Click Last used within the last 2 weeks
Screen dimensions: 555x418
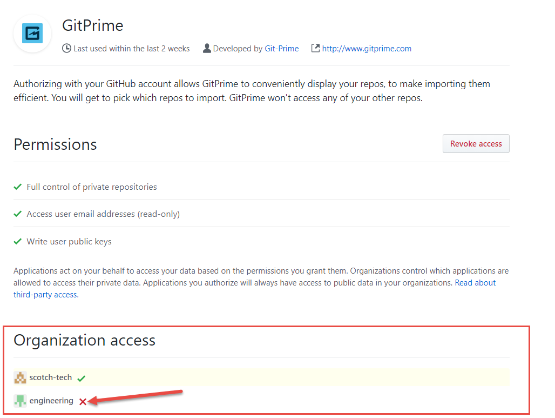(x=131, y=49)
